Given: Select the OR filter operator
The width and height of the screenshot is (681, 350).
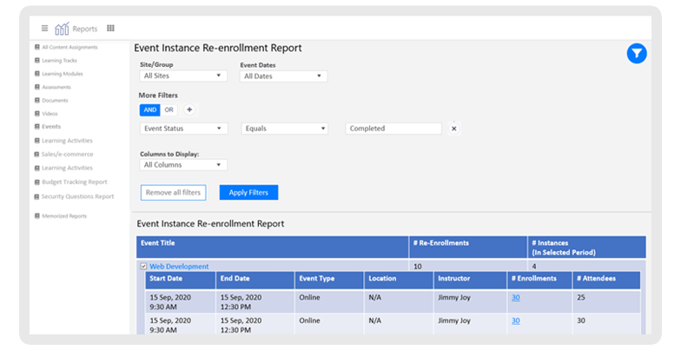Looking at the screenshot, I should (x=169, y=109).
